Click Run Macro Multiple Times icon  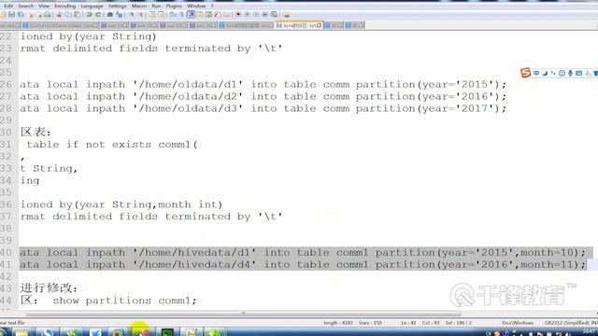[265, 15]
